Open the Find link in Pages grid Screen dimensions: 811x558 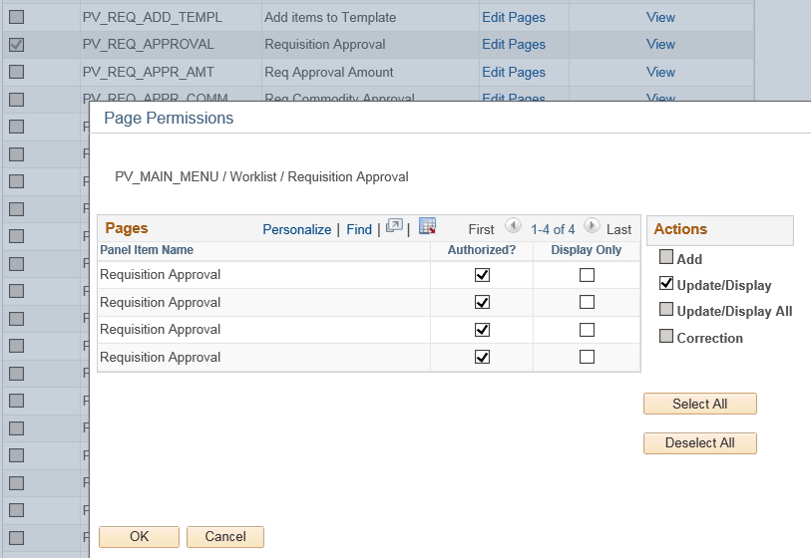(x=359, y=229)
